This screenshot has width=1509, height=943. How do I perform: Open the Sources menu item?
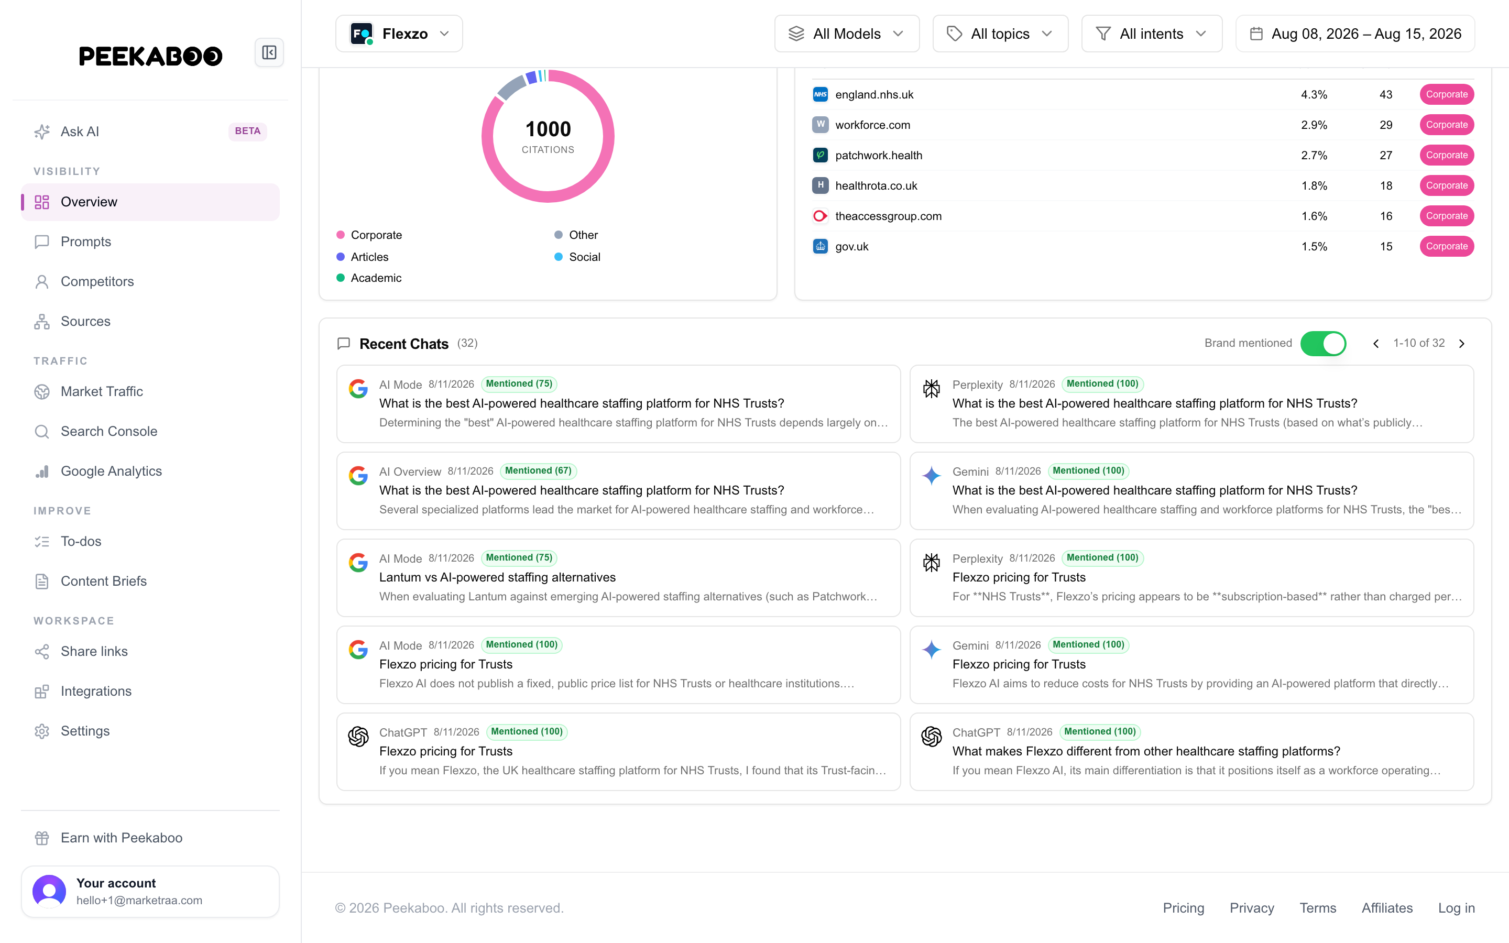click(x=150, y=321)
